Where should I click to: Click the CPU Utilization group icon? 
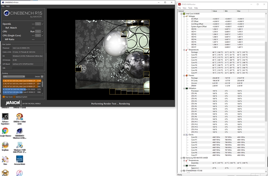(187, 88)
